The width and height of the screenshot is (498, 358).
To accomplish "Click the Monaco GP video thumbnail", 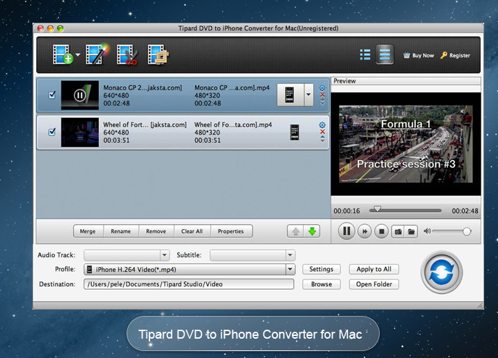I will pyautogui.click(x=80, y=95).
